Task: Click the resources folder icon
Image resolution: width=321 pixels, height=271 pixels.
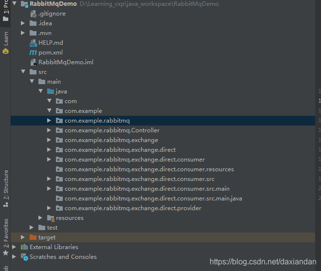Action: coord(51,218)
